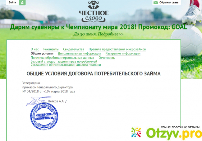Open Соглашение об использовании аналога подписи
This screenshot has height=141, width=202.
(66, 65)
